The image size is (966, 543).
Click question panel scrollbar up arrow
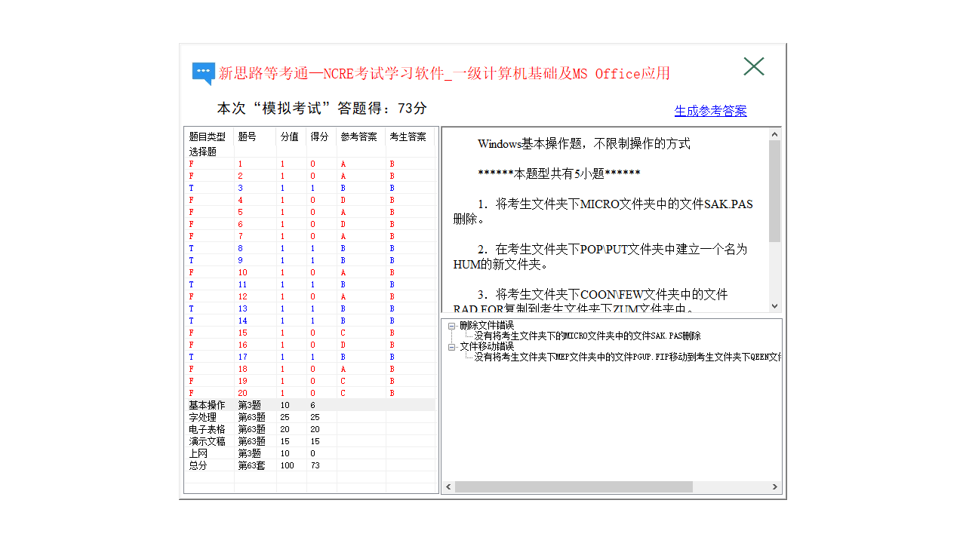click(x=775, y=133)
